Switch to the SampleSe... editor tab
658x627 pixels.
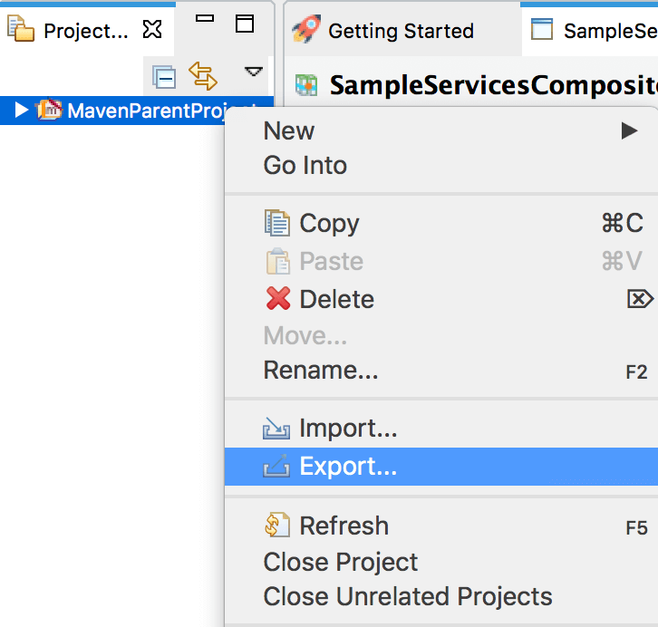591,30
